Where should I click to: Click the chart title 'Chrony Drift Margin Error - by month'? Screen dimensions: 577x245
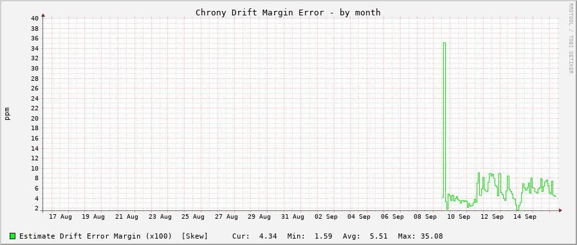pos(288,12)
